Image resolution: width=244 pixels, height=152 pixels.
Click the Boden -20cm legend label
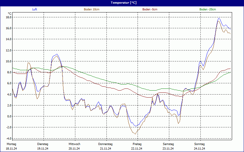click(208, 9)
